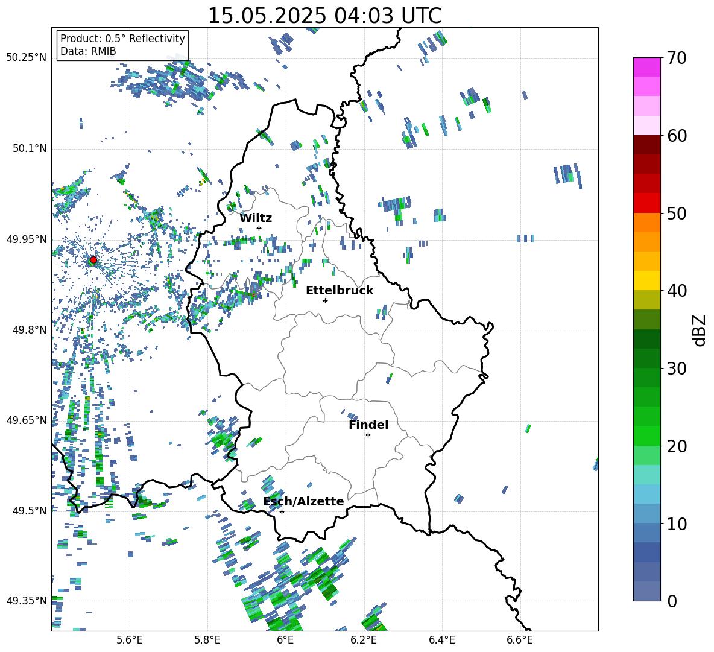Click the 5.6°E longitude label
Screen dimensions: 714x652
[130, 640]
